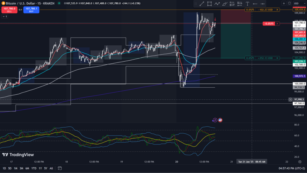This screenshot has width=307, height=173.
Task: Select the Rectangle drawing tool
Action: tap(209, 4)
